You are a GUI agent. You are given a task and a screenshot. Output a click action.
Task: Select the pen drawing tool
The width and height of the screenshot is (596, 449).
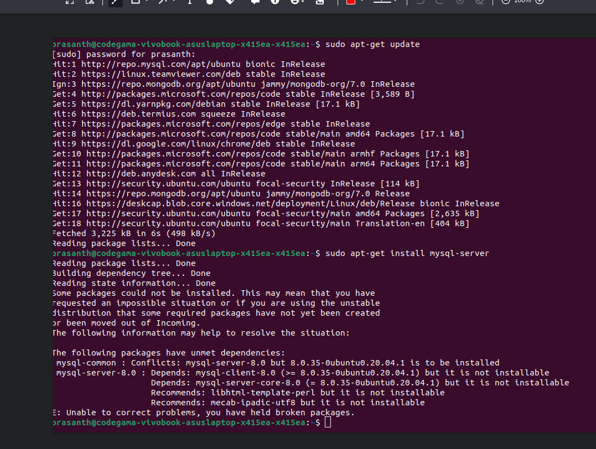click(x=115, y=2)
